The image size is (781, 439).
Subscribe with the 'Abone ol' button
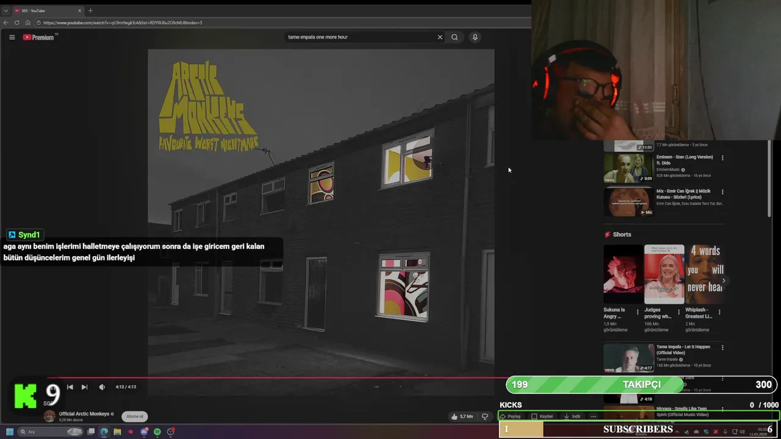click(135, 416)
